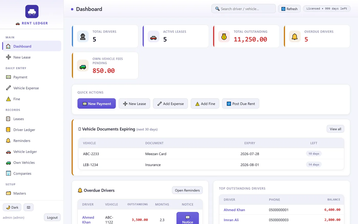The image size is (358, 224).
Task: Click the keyboard shortcuts icon button
Action: point(29,207)
